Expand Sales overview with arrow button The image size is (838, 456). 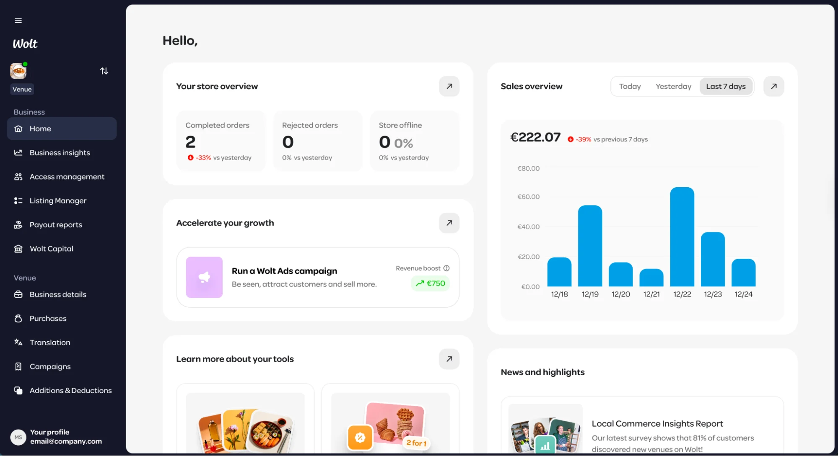tap(773, 86)
